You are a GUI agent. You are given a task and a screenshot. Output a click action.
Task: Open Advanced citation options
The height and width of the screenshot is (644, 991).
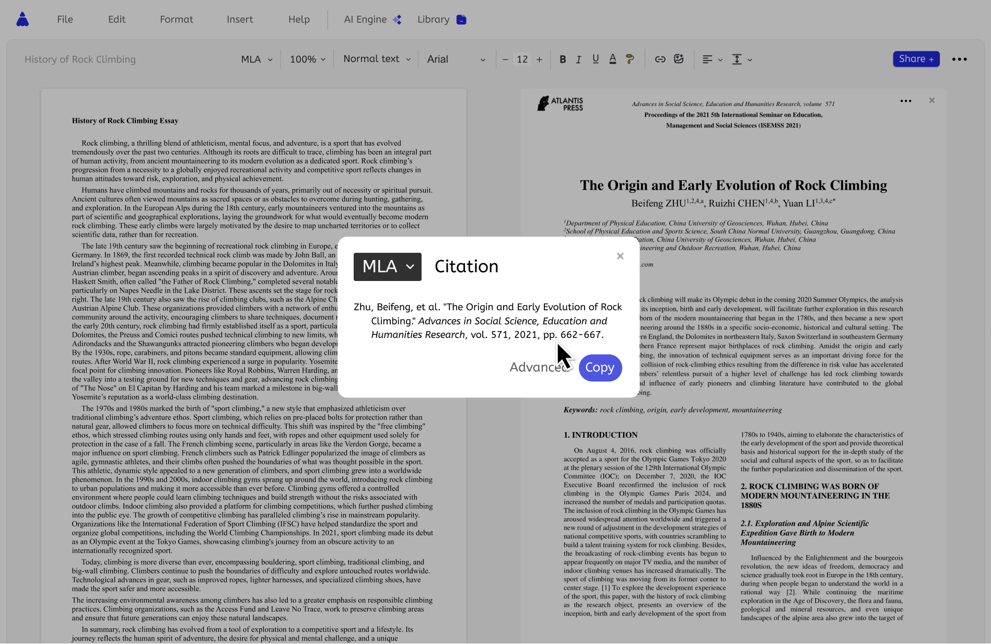tap(539, 368)
